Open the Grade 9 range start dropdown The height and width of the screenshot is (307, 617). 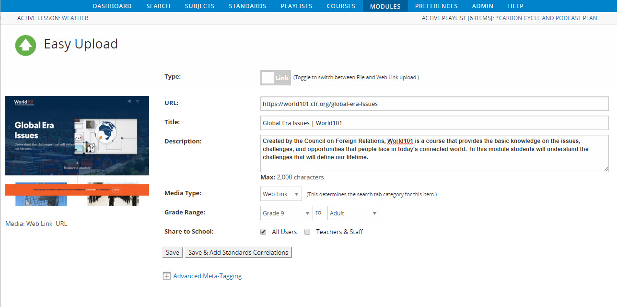click(x=287, y=213)
